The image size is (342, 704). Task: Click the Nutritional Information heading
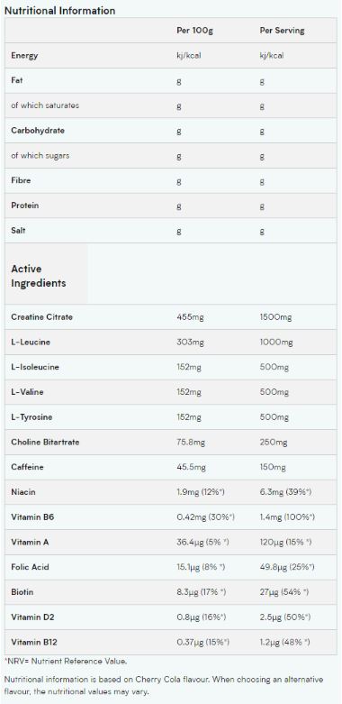pyautogui.click(x=59, y=10)
